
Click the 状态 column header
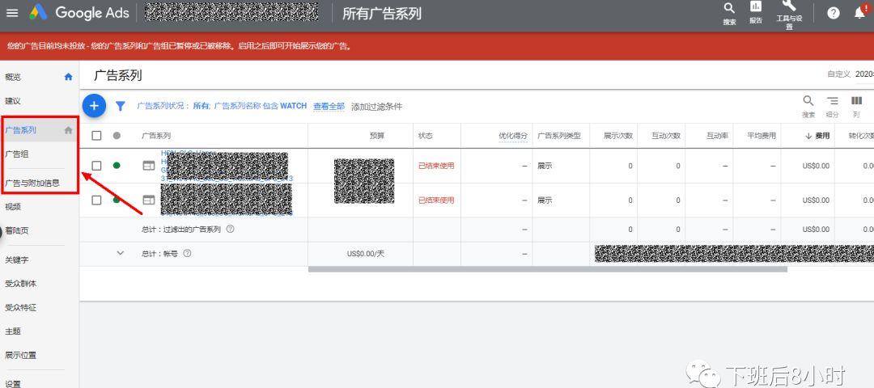pos(426,135)
